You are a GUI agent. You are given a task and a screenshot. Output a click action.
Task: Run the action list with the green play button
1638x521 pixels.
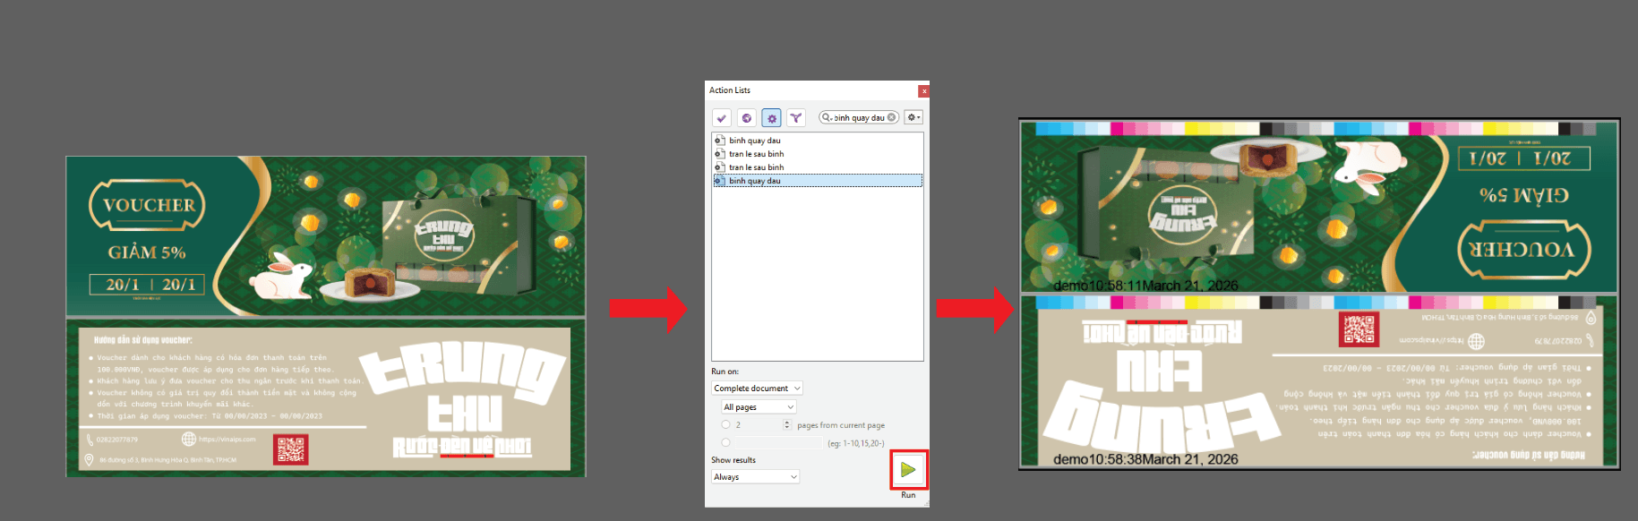coord(908,469)
